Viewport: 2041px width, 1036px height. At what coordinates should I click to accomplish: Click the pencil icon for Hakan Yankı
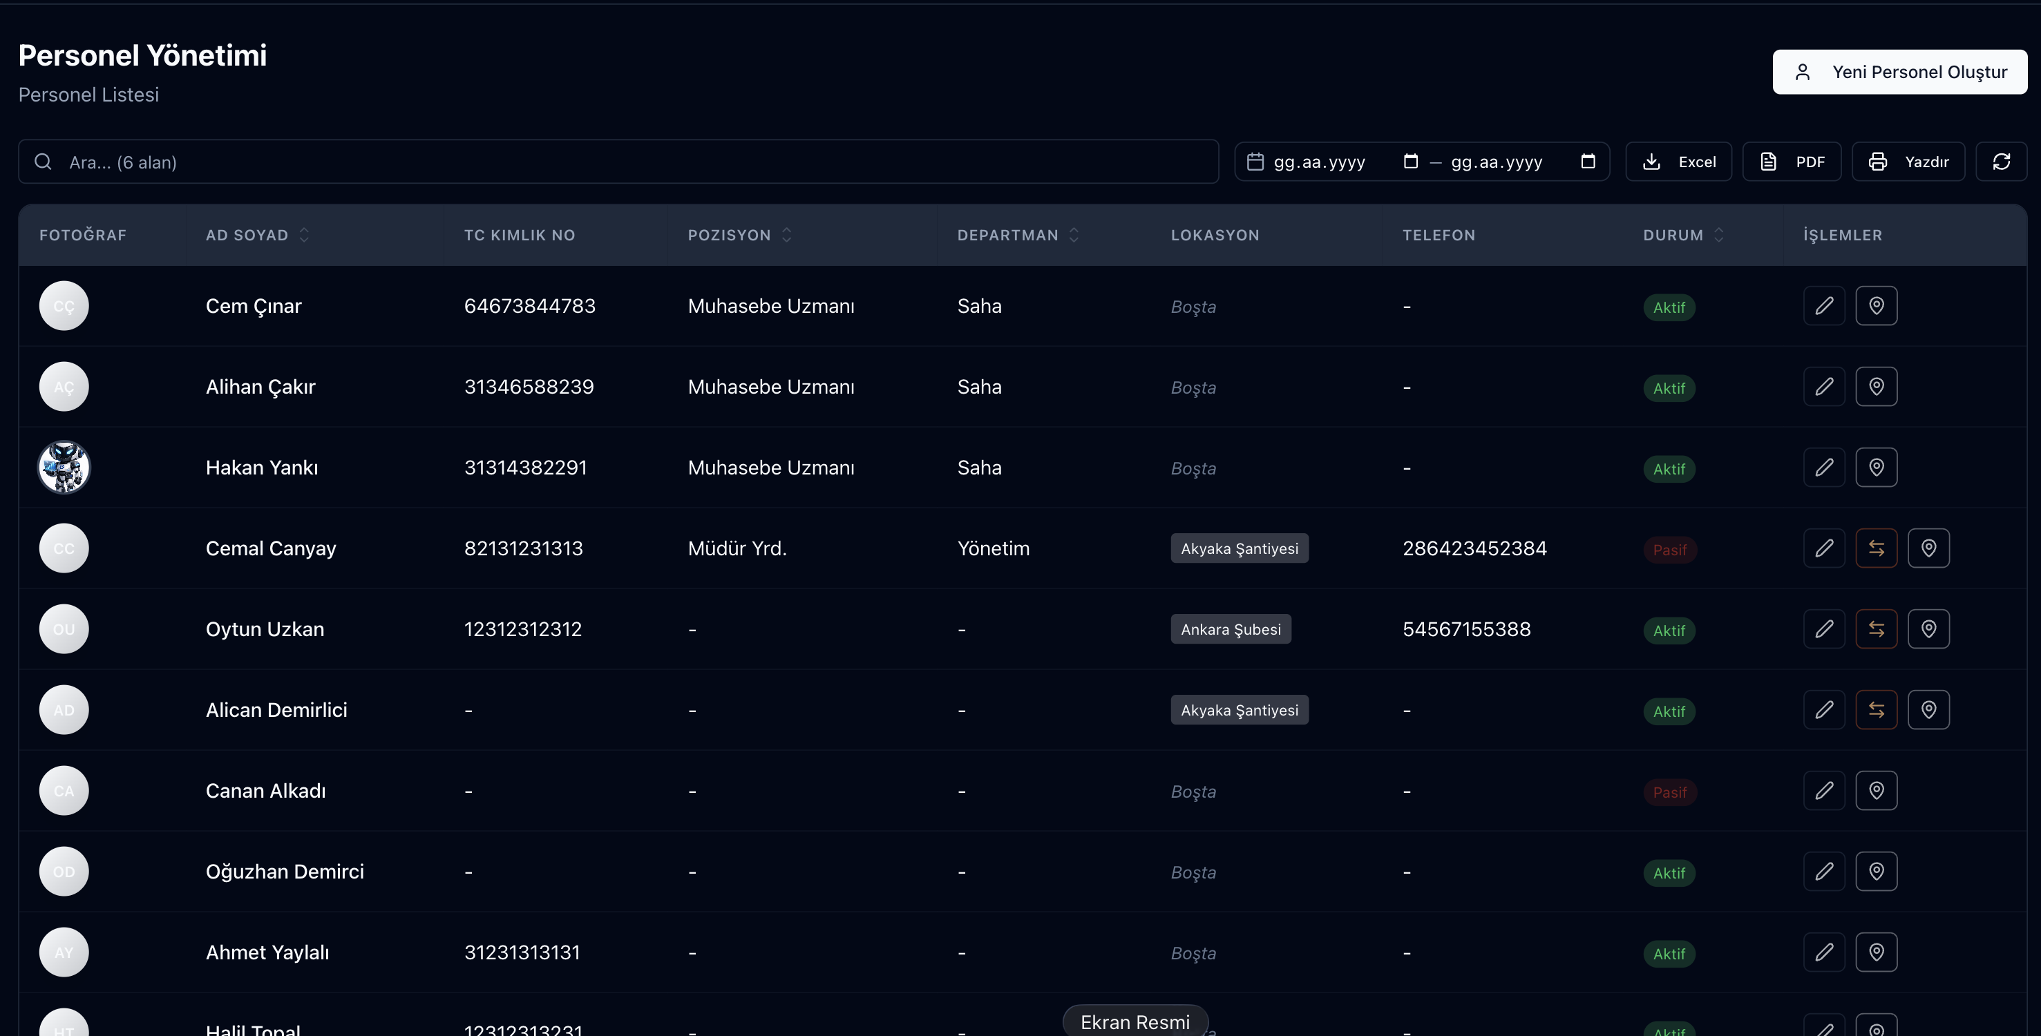pyautogui.click(x=1824, y=468)
